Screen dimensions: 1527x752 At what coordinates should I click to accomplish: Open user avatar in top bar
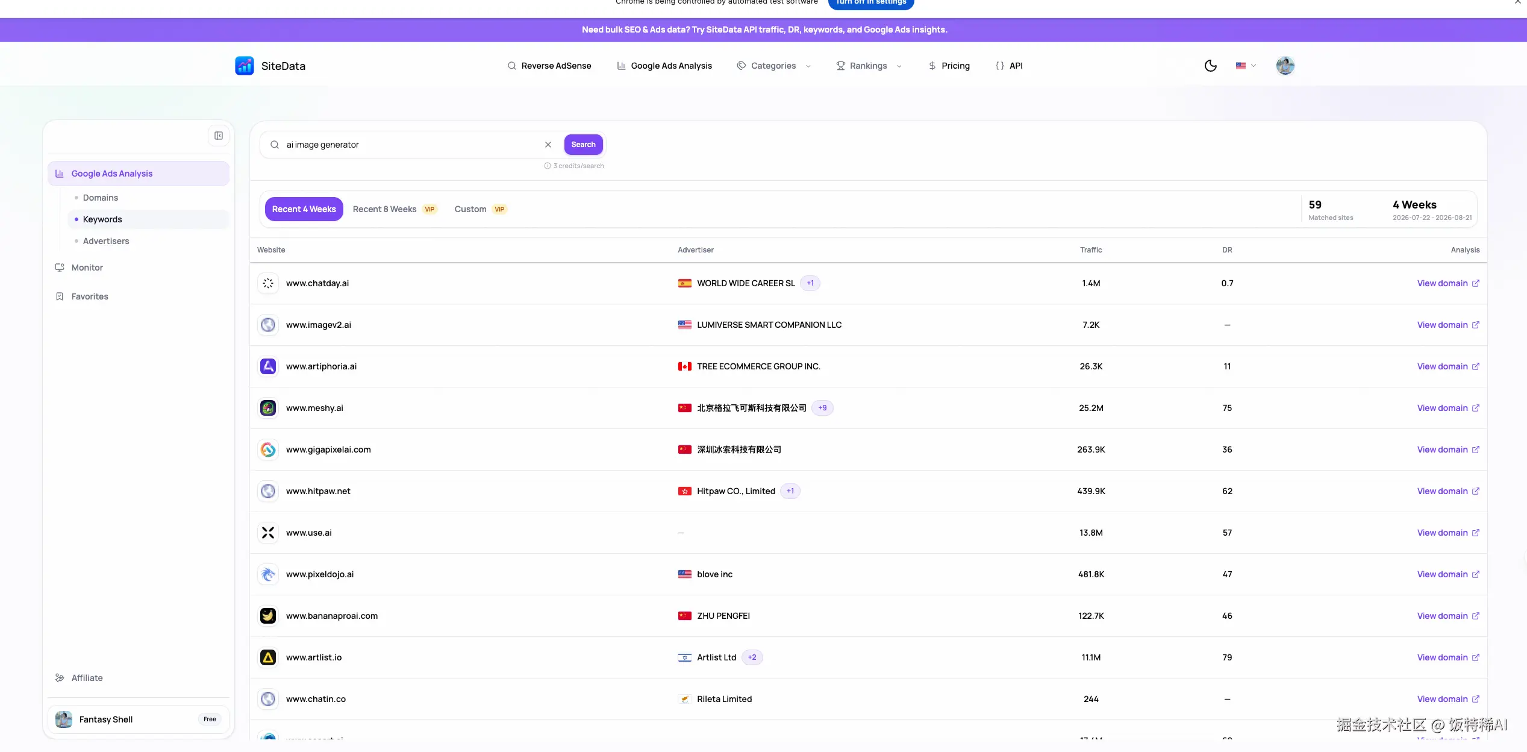1285,66
